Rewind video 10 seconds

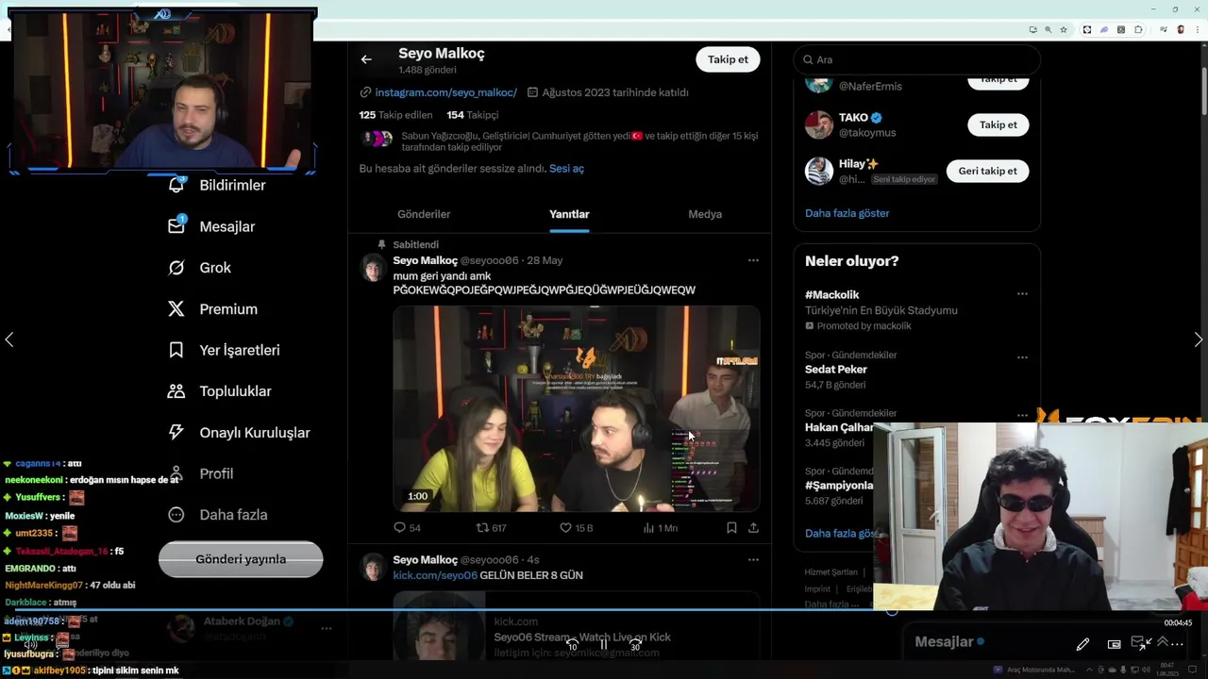pos(572,645)
